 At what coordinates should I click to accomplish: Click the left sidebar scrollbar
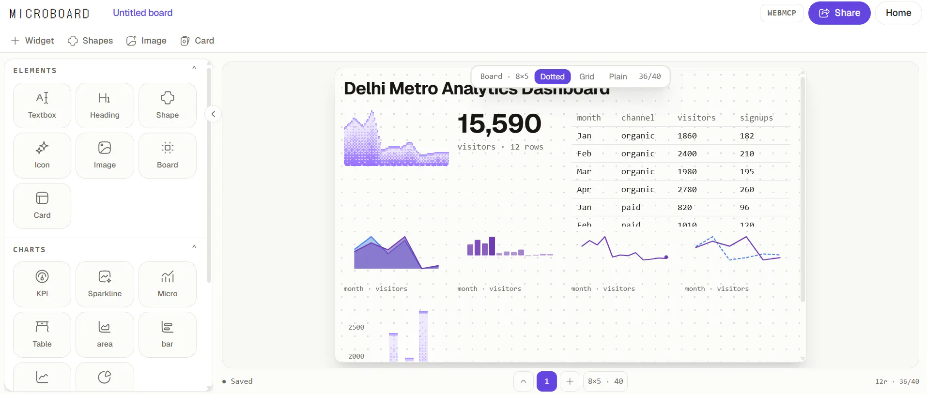pos(209,175)
